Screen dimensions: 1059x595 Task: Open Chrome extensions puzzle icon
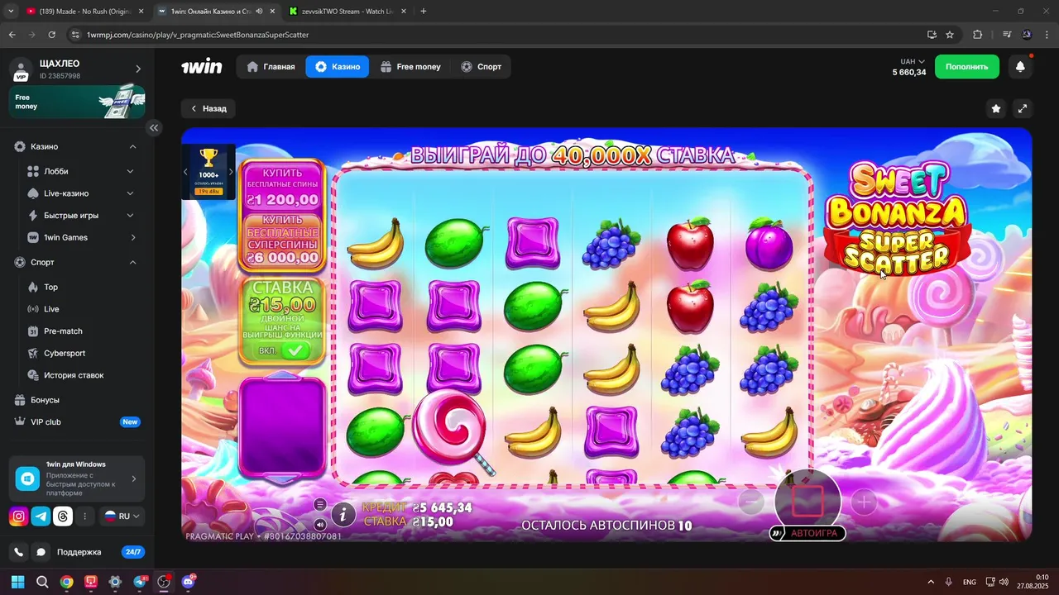[x=977, y=35]
